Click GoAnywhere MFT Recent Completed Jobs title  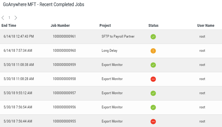[x=44, y=5]
